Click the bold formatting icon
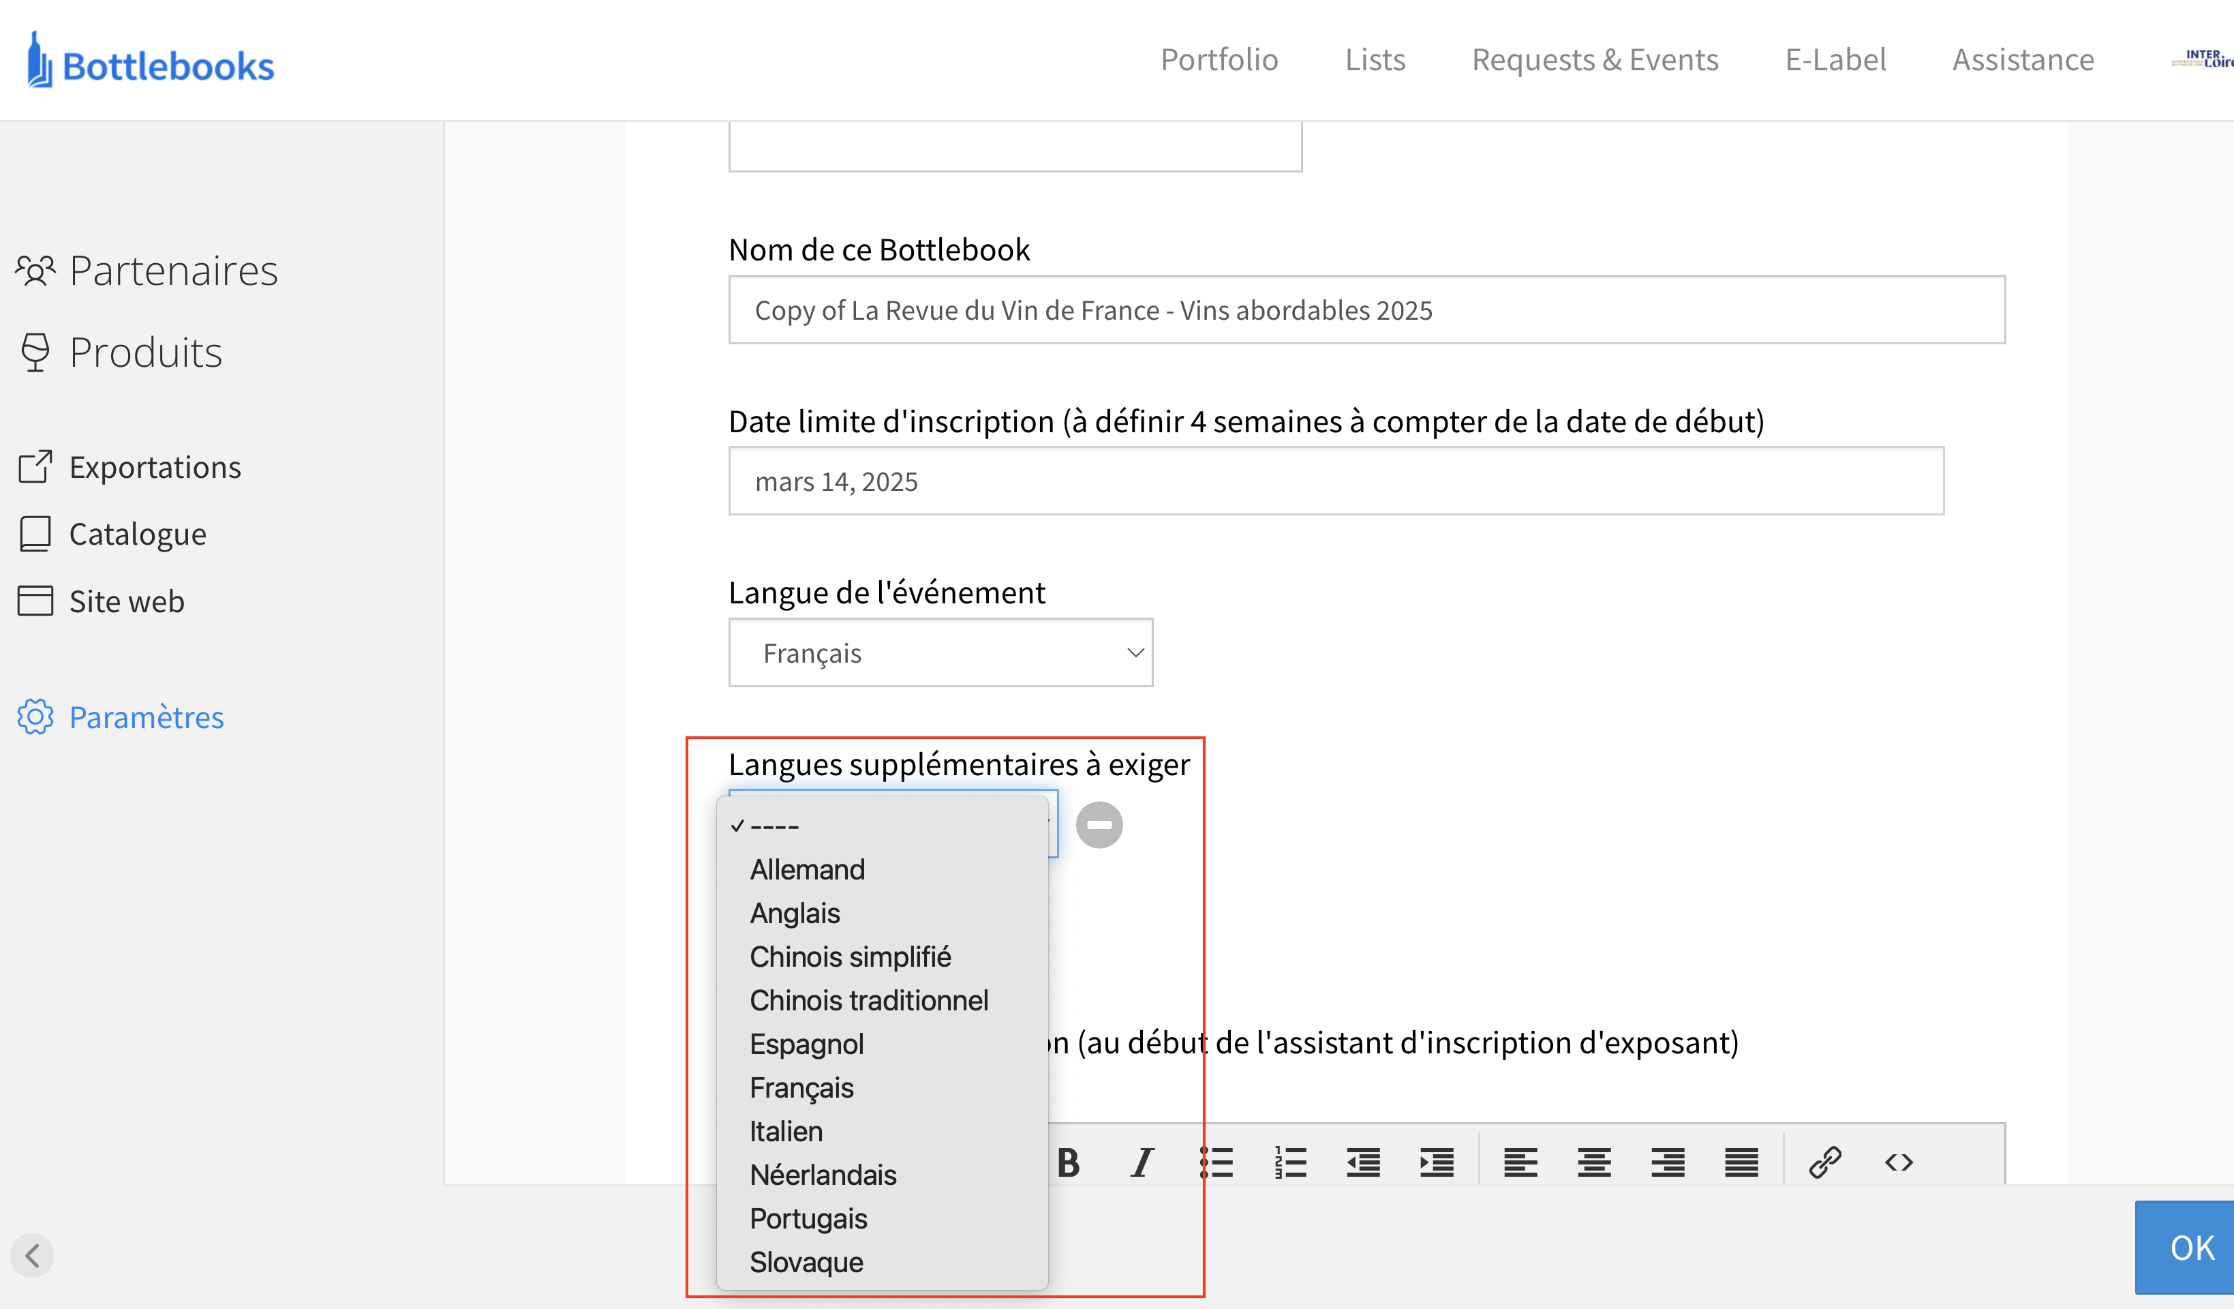 [1069, 1162]
